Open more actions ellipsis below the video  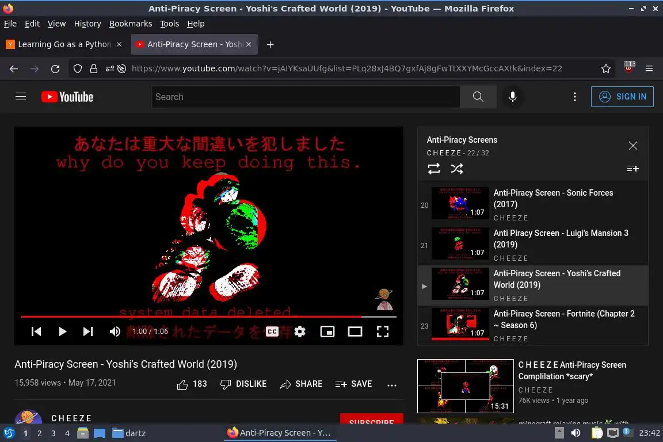point(392,385)
